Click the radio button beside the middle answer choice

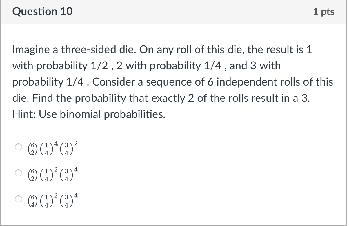pos(18,173)
